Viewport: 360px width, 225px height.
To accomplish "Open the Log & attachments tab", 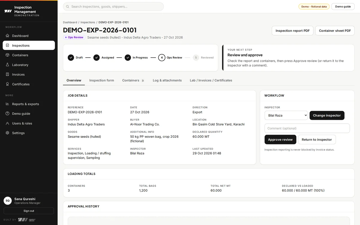I will [167, 80].
